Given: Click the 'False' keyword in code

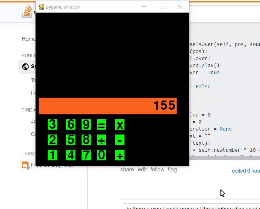Looking at the screenshot, I should (x=203, y=86).
